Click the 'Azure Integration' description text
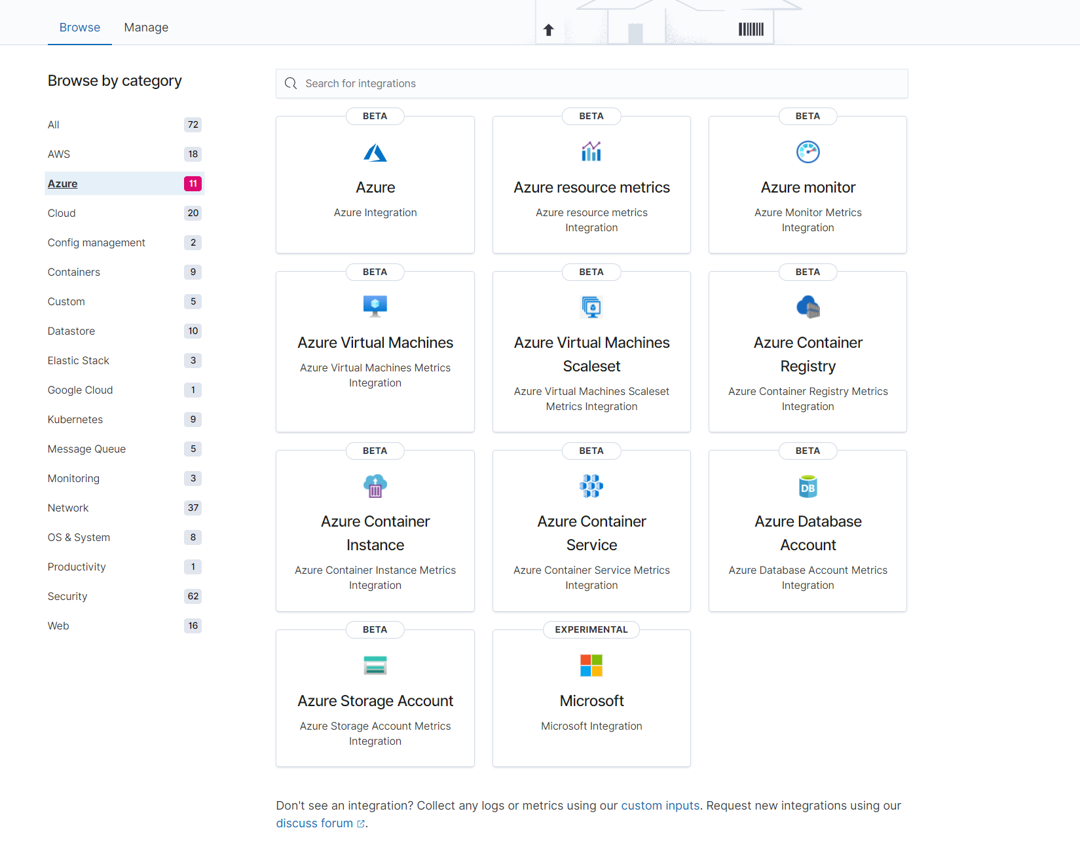Screen dimensions: 1080x843 (x=375, y=212)
